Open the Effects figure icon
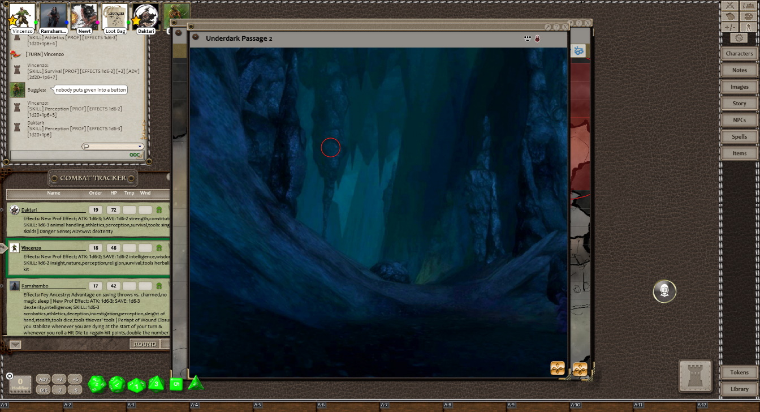760x412 pixels. [x=749, y=27]
